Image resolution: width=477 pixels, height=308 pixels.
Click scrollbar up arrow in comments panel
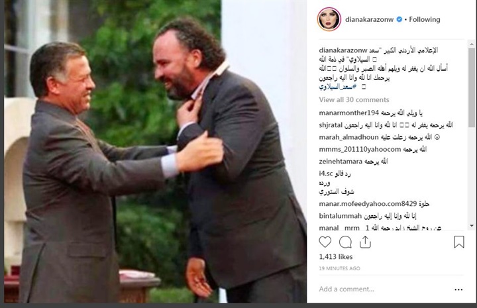pos(472,44)
